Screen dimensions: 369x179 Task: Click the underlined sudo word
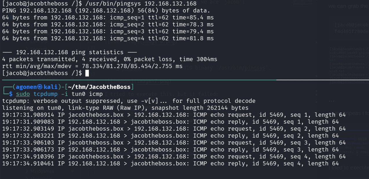coord(23,94)
